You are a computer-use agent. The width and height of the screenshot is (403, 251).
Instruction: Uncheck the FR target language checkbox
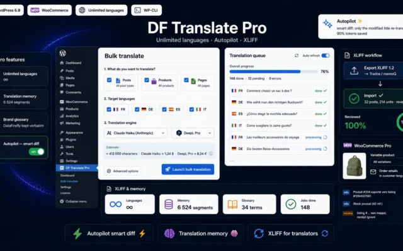(109, 109)
